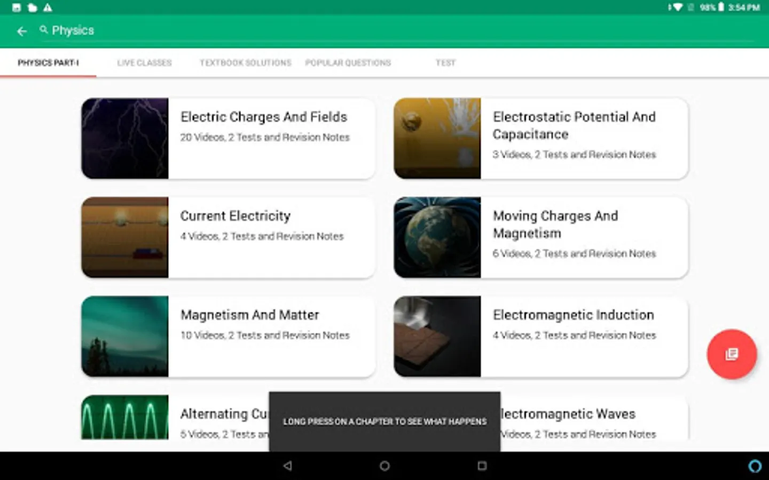The width and height of the screenshot is (769, 480).
Task: Tap the Android home navigation button
Action: tap(384, 466)
